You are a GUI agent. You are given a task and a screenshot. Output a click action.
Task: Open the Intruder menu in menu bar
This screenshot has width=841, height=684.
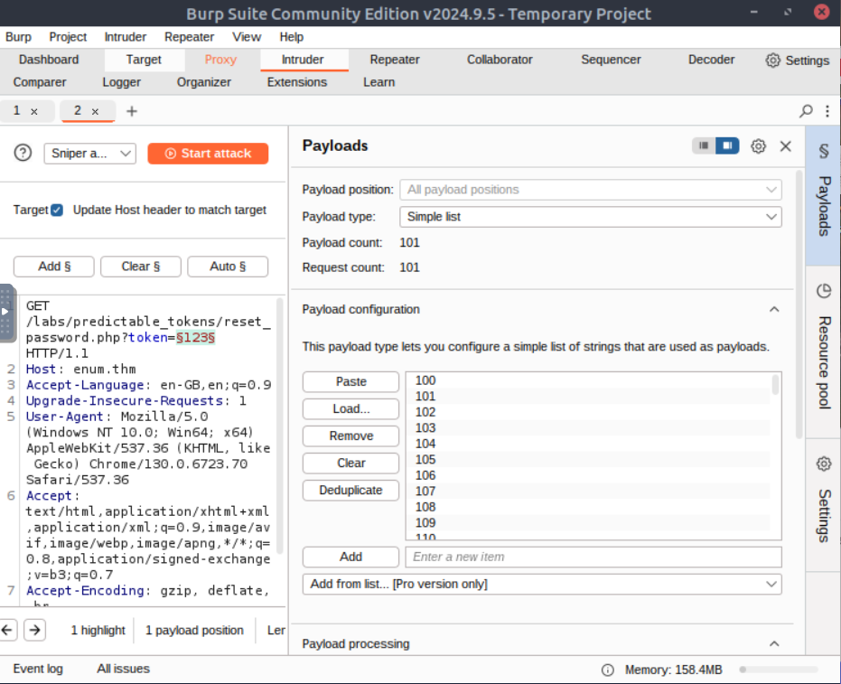click(x=125, y=37)
